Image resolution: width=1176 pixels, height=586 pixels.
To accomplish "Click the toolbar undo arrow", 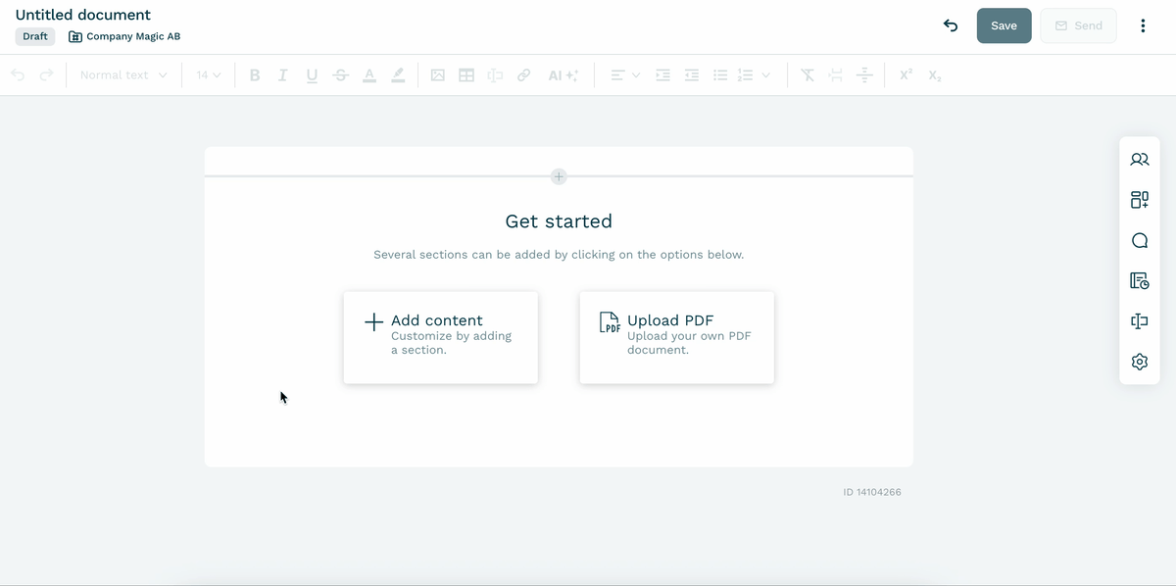I will point(18,74).
